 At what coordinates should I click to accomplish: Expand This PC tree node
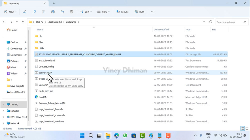(x=3, y=105)
